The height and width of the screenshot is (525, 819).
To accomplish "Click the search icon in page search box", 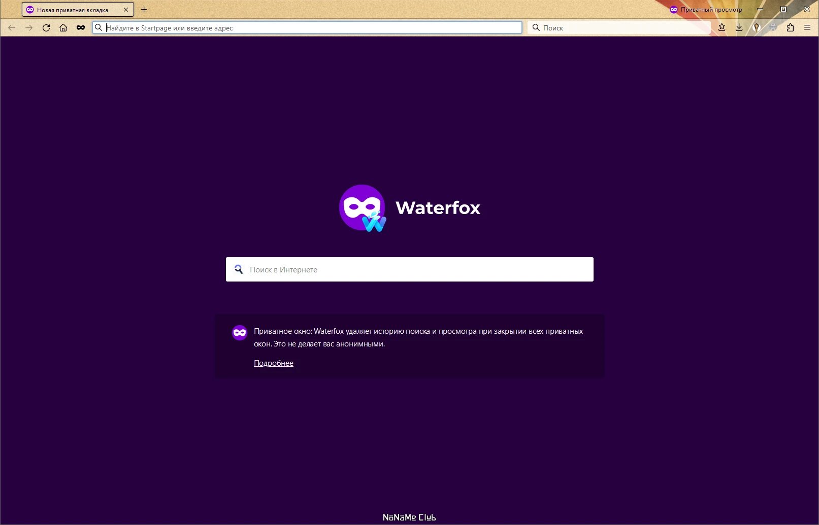I will (238, 269).
